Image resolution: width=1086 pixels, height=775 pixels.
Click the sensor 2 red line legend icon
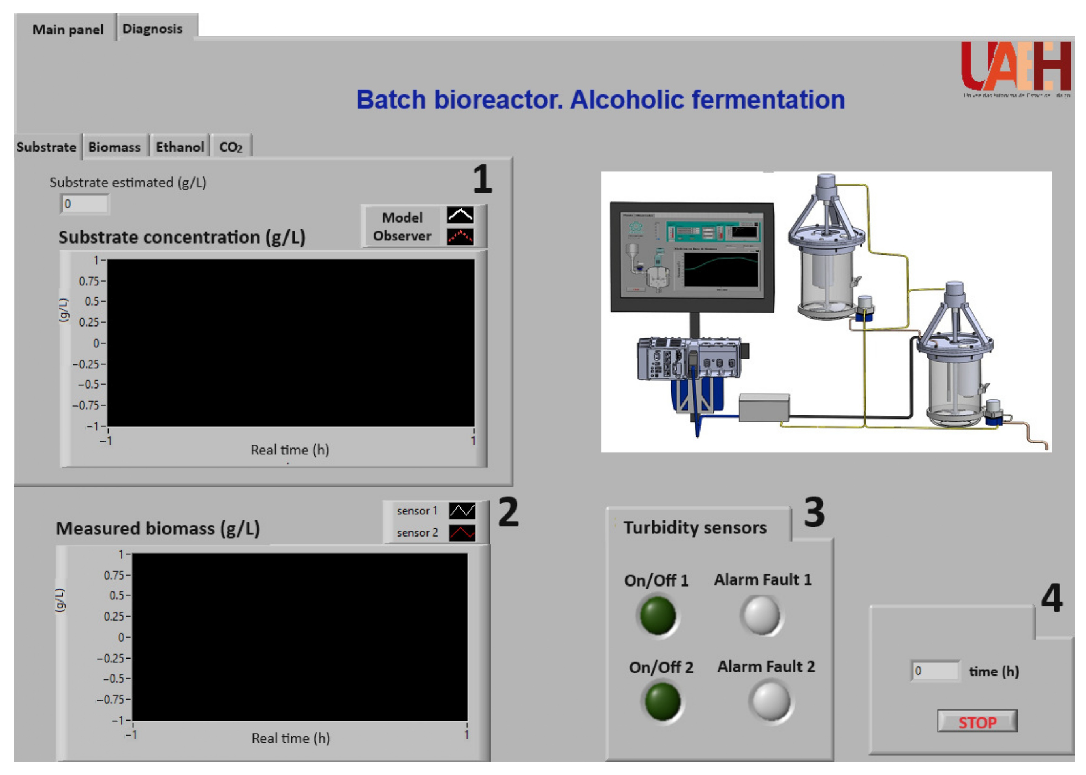462,533
